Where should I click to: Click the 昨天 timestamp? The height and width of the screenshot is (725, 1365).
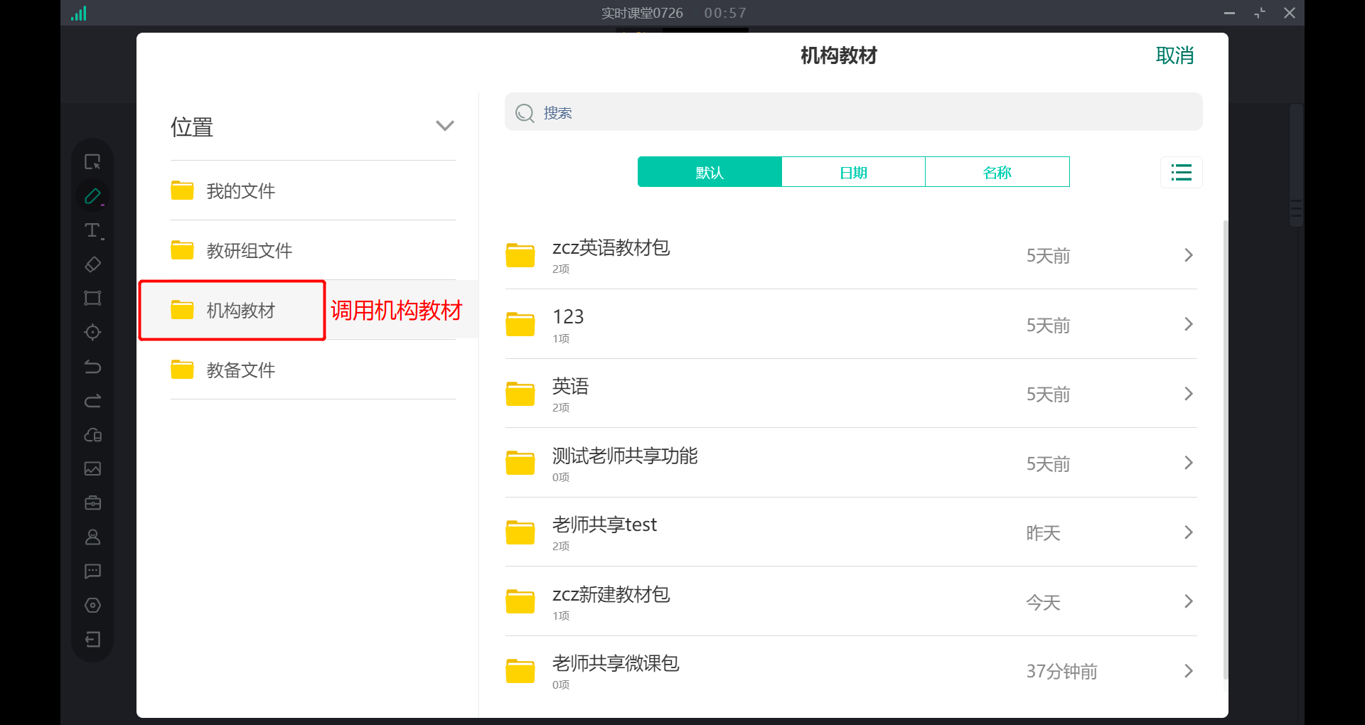[x=1043, y=533]
